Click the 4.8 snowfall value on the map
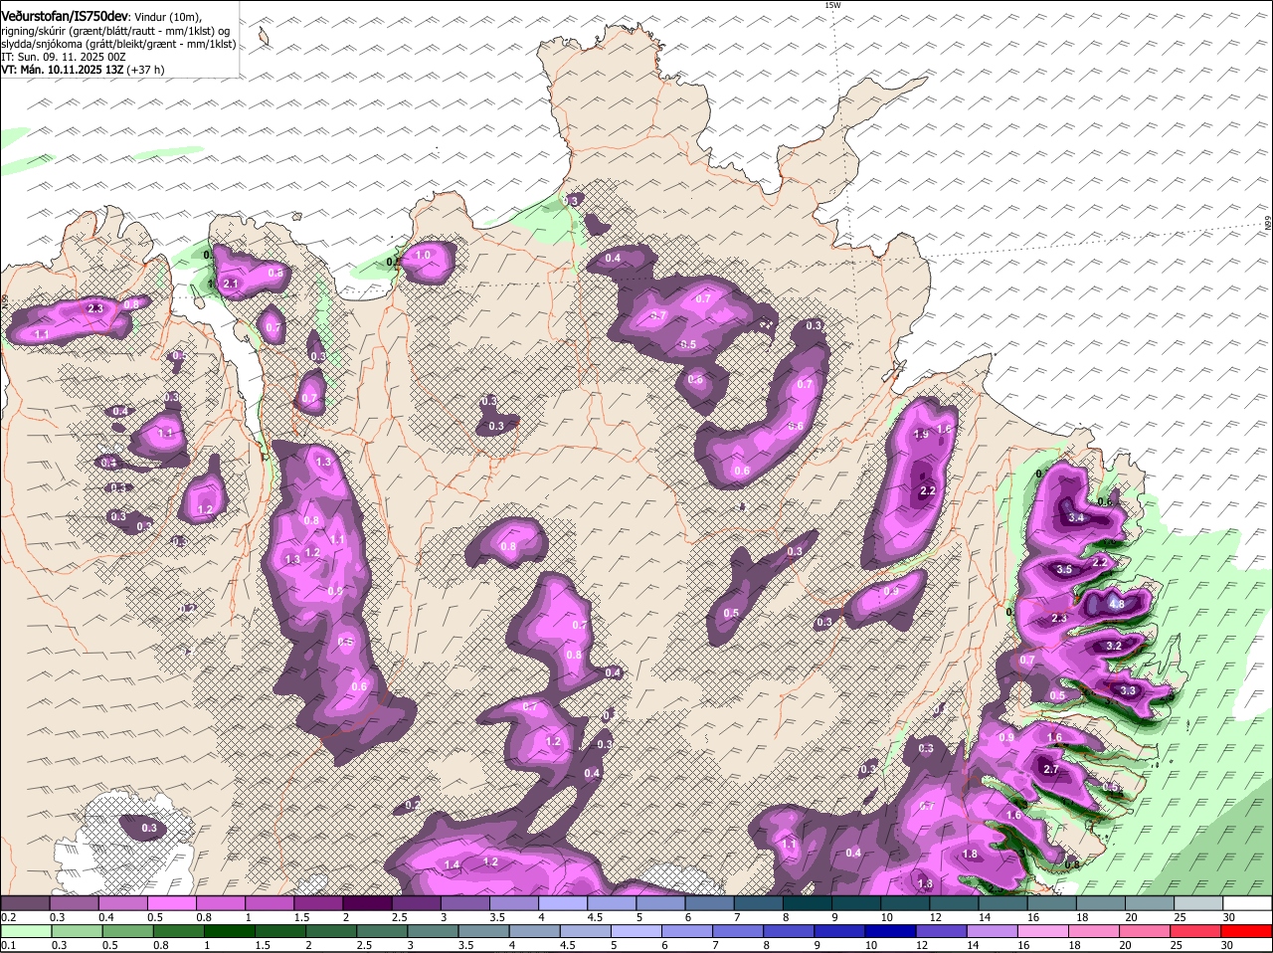Image resolution: width=1273 pixels, height=953 pixels. pyautogui.click(x=1116, y=604)
